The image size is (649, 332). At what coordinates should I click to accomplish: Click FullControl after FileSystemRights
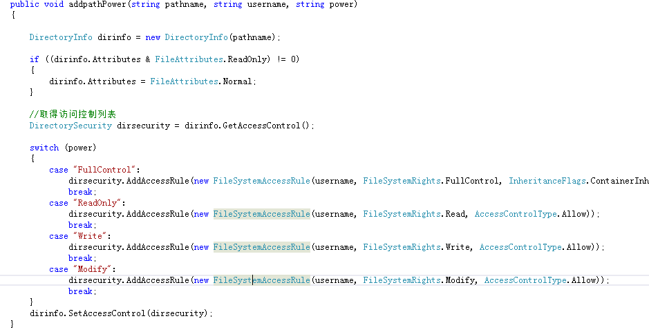[x=472, y=181]
